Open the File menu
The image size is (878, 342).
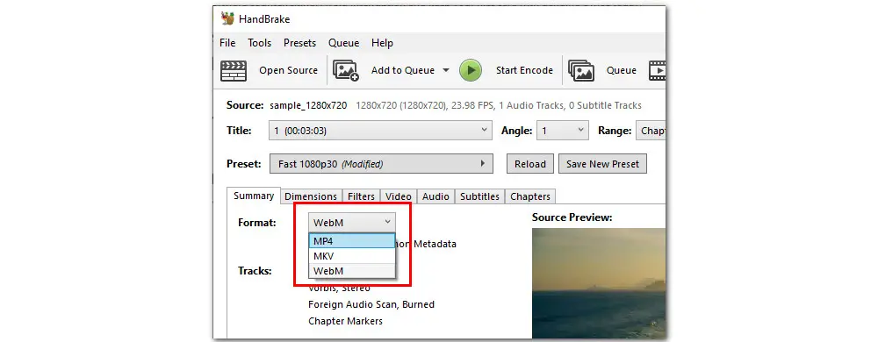[227, 43]
